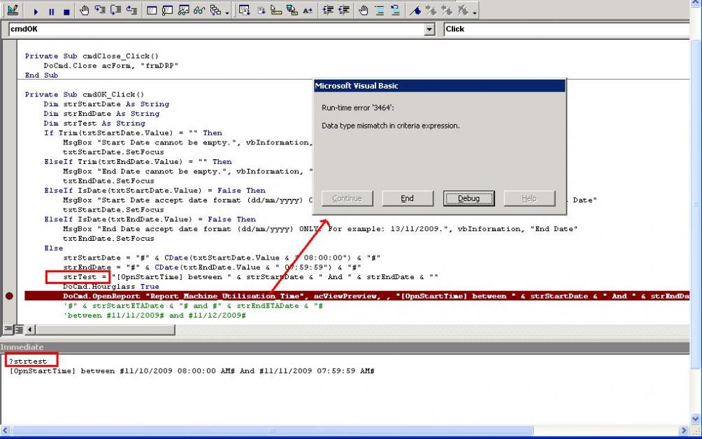Click 'DoCmd.Close acForm, "frmDRP"' line

(x=111, y=66)
